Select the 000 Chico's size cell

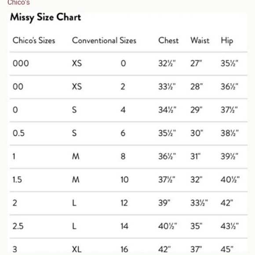coord(21,63)
